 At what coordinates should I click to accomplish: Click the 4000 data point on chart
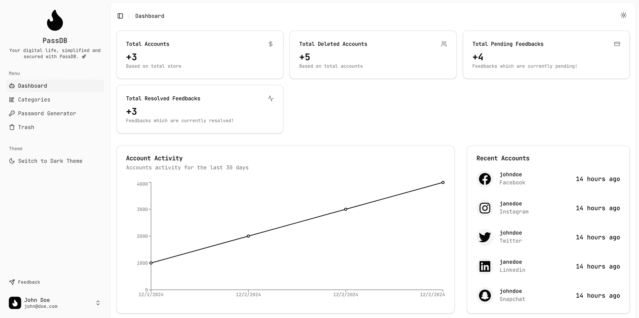click(x=443, y=182)
